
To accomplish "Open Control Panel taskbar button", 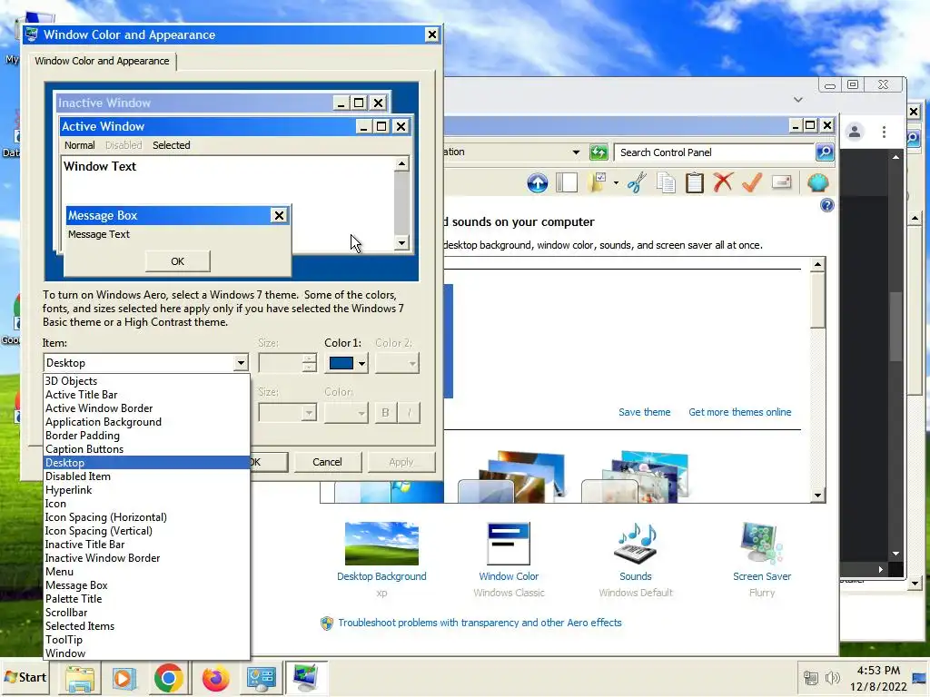I will click(261, 679).
